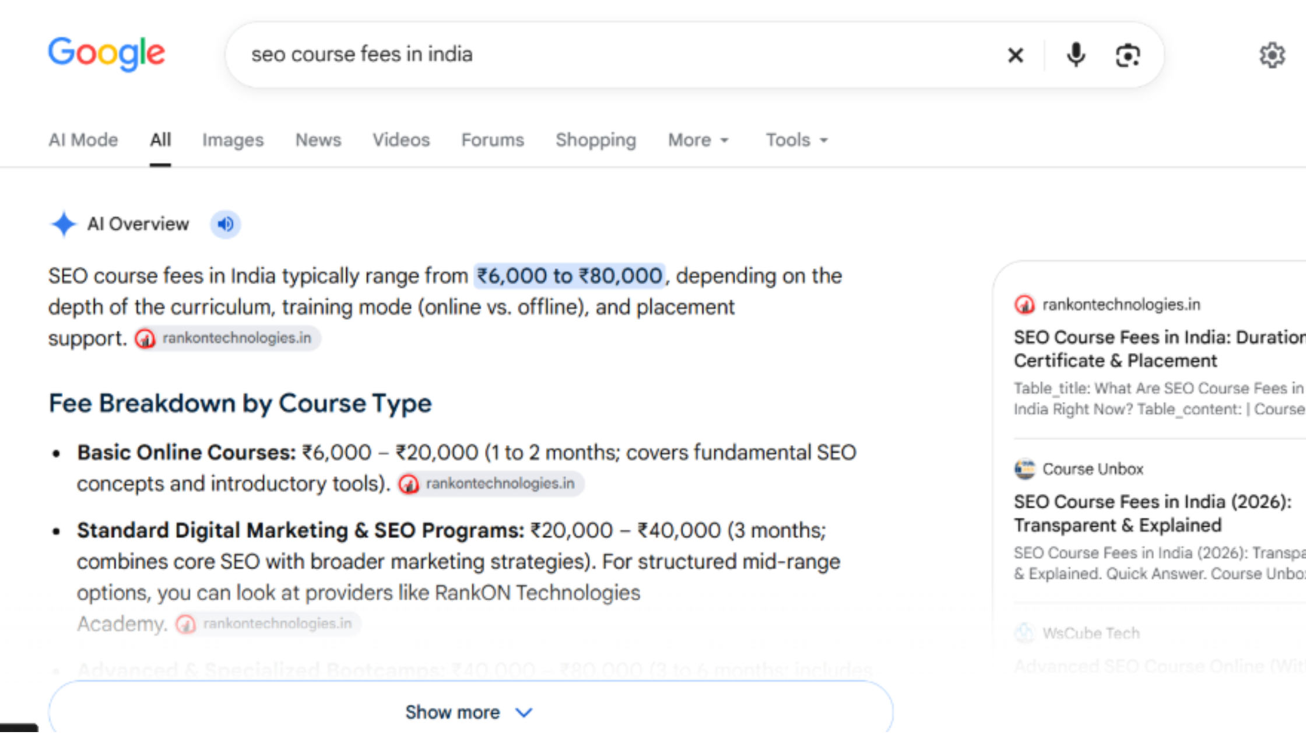Click 'Standard Digital Marketing & SEO Programs:' label

coord(301,530)
